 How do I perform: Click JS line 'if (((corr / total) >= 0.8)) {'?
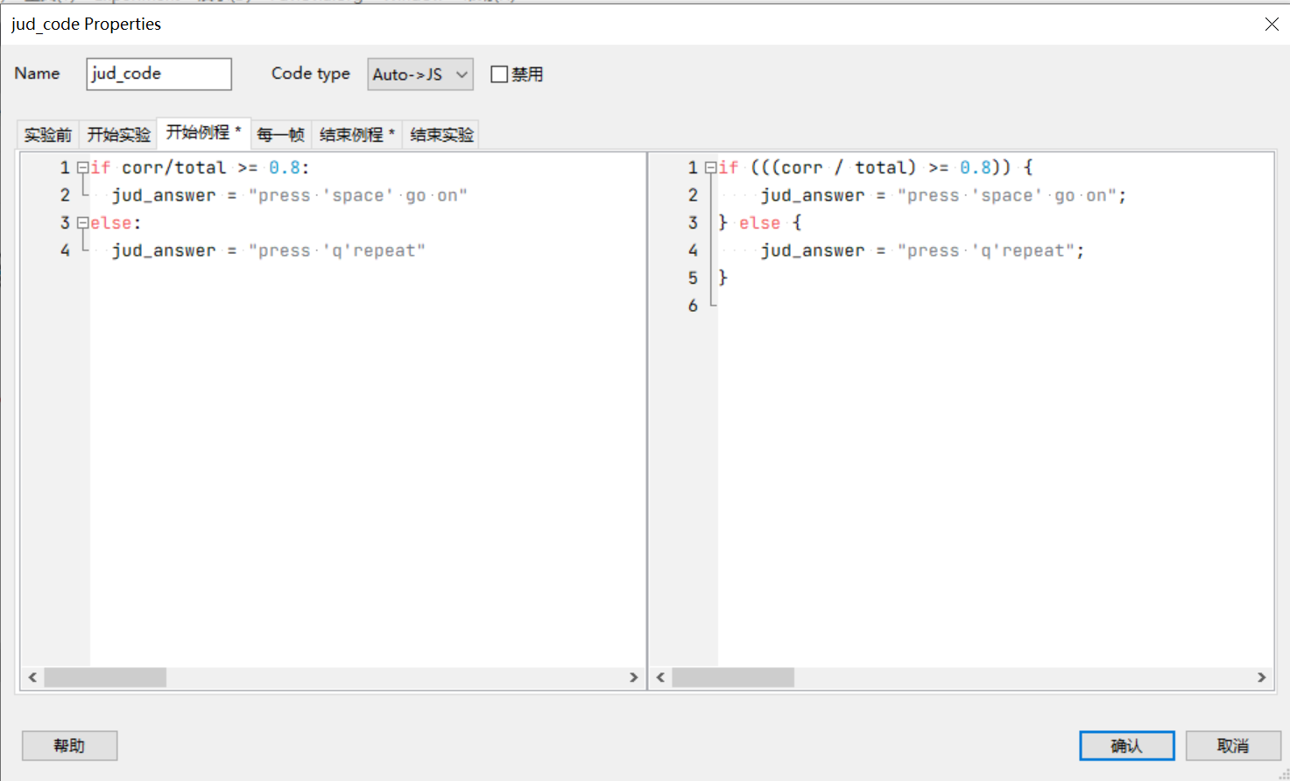(876, 167)
